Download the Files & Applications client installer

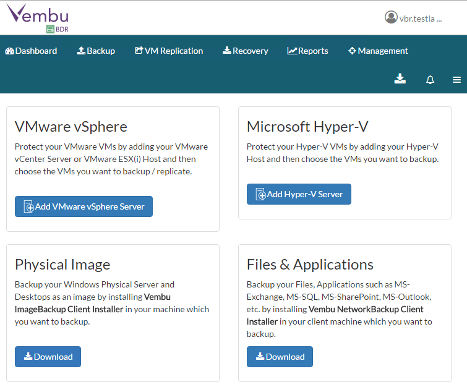(280, 357)
